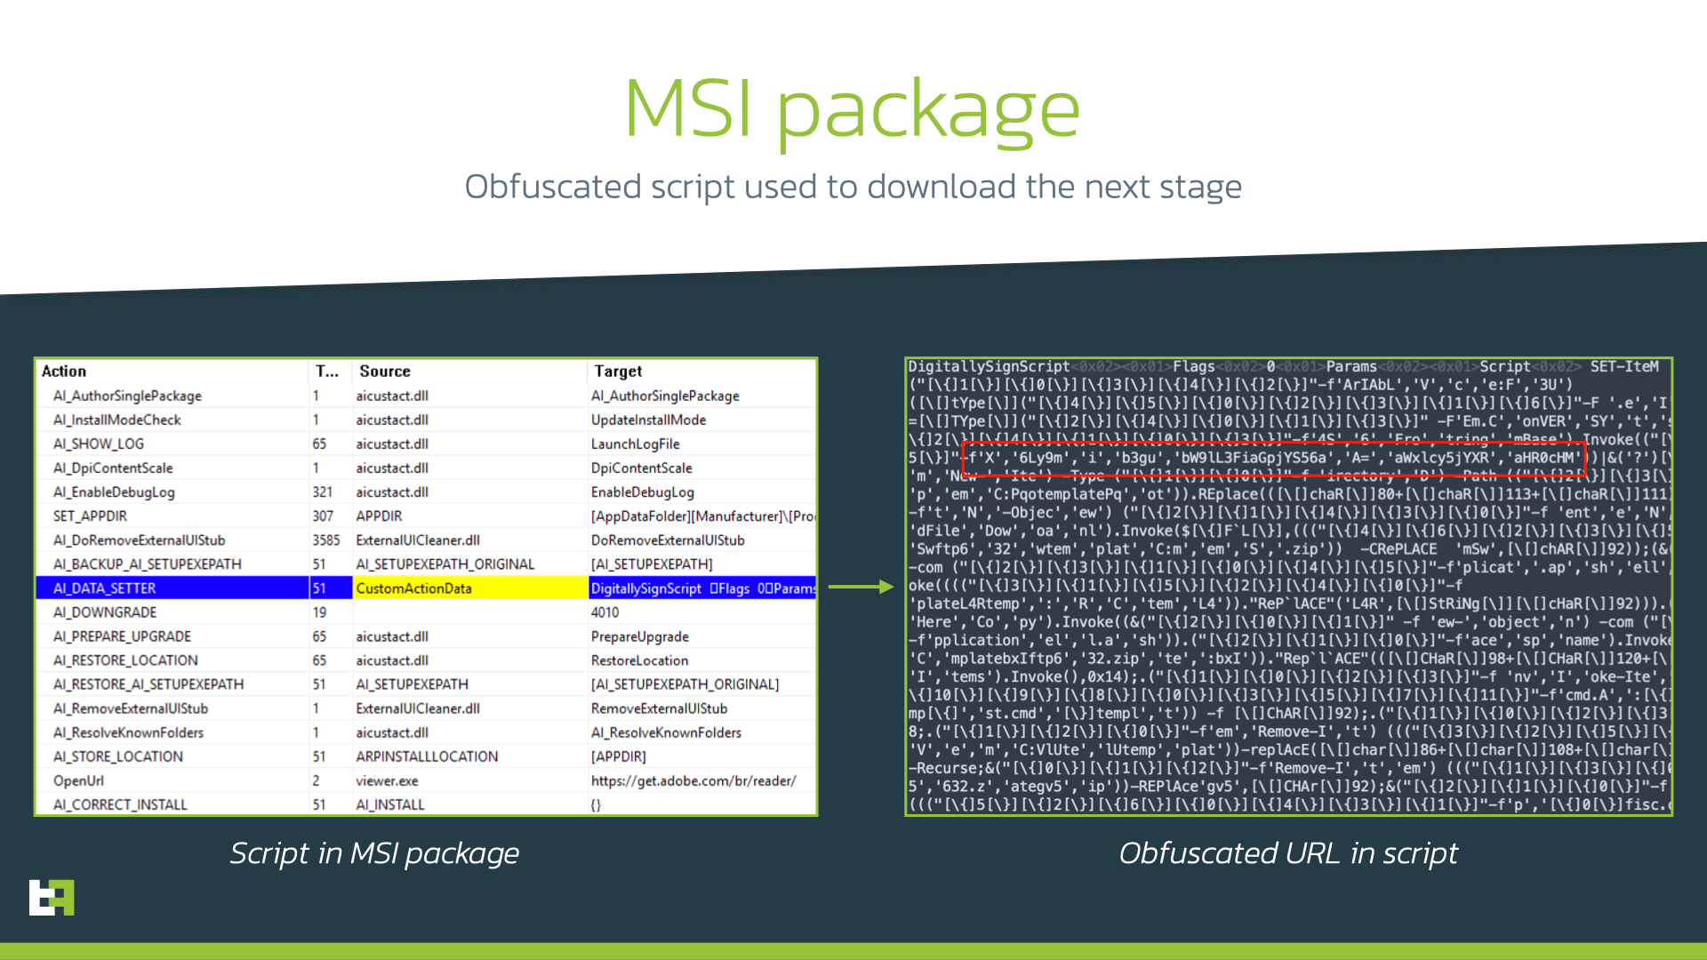Click the Source column header
This screenshot has width=1707, height=960.
pyautogui.click(x=384, y=372)
